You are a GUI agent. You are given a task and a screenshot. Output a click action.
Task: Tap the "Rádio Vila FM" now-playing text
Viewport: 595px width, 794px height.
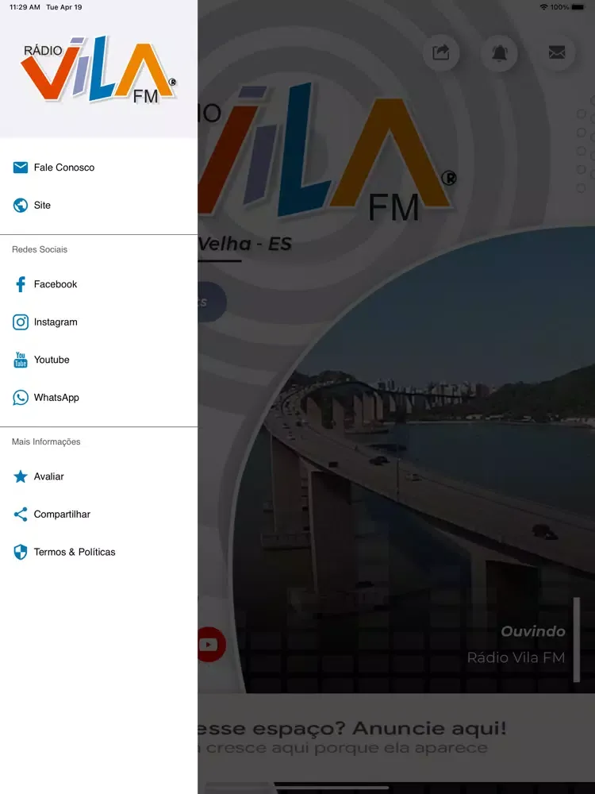click(516, 657)
